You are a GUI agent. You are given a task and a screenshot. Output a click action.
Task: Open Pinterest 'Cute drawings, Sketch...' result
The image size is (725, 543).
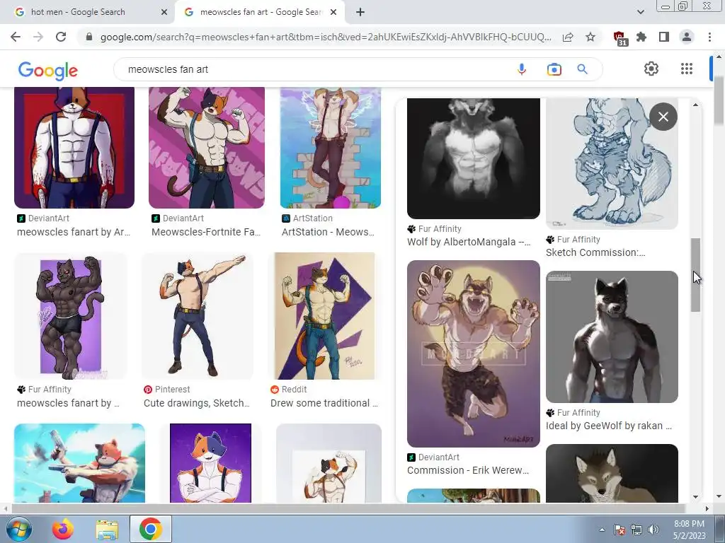click(x=197, y=403)
